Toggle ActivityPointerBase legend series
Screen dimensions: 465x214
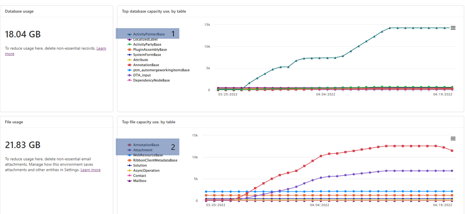(146, 34)
